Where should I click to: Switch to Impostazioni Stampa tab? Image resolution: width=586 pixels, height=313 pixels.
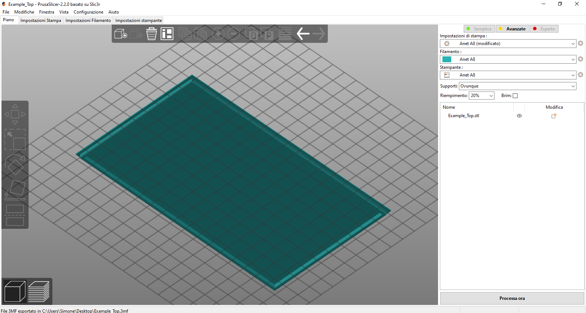click(41, 21)
